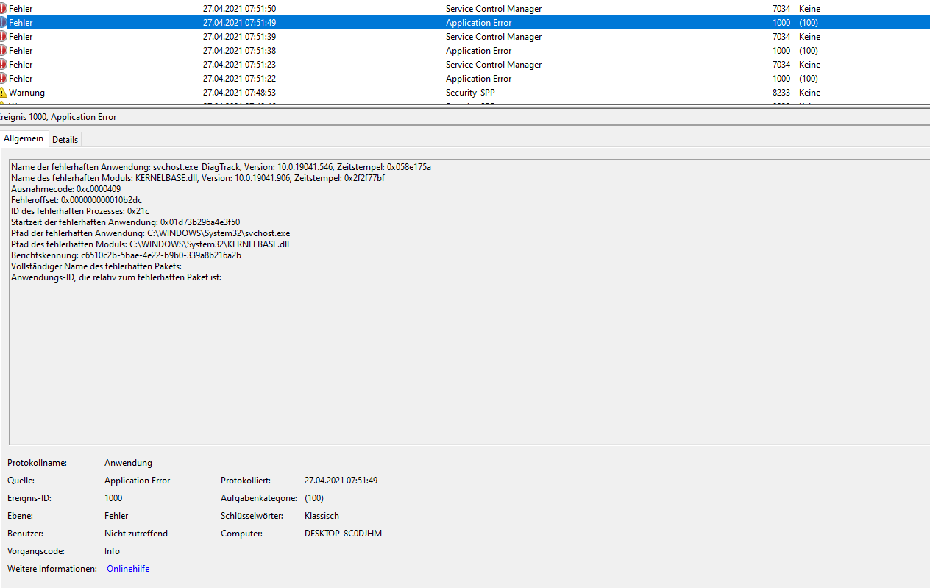Click event ID 7034 in the 07:51:50 row
The width and height of the screenshot is (930, 588).
click(781, 9)
